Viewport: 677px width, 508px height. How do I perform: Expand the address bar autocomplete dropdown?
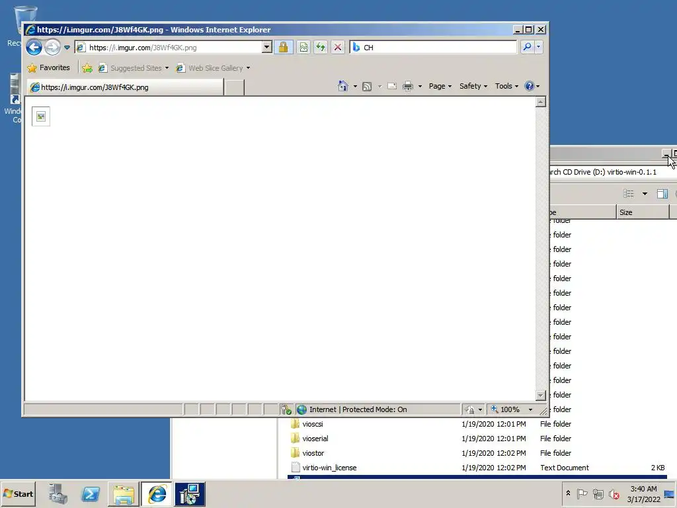(x=267, y=47)
